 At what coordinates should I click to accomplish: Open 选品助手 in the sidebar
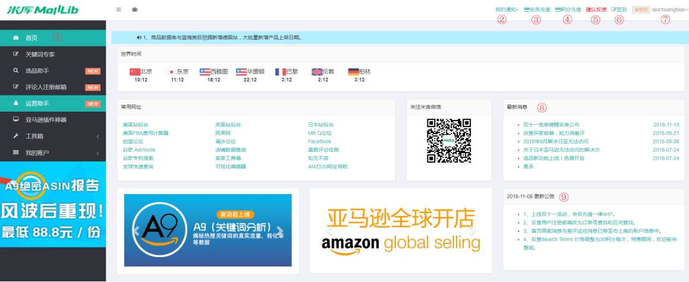[x=53, y=71]
